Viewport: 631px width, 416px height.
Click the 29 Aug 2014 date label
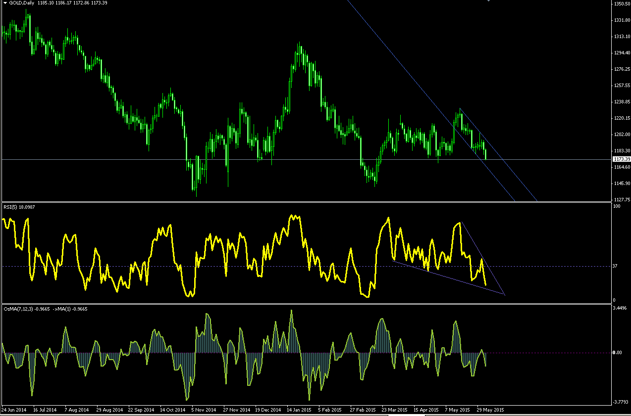109,410
